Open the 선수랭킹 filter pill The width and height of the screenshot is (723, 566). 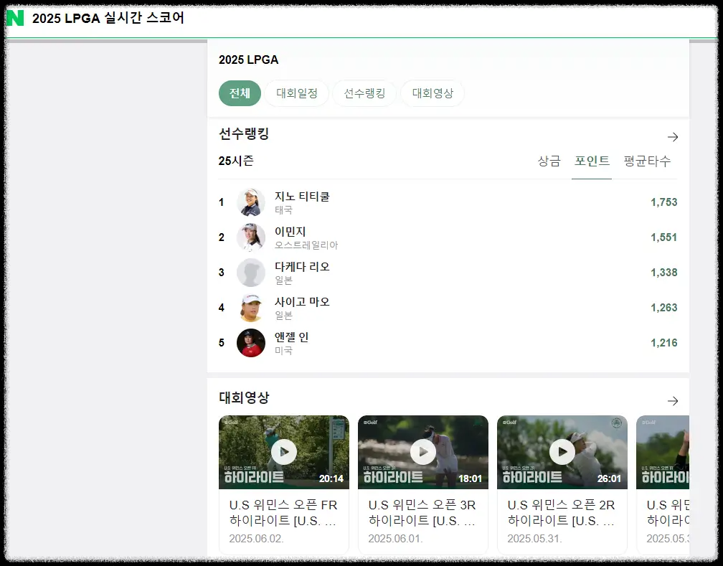(364, 93)
